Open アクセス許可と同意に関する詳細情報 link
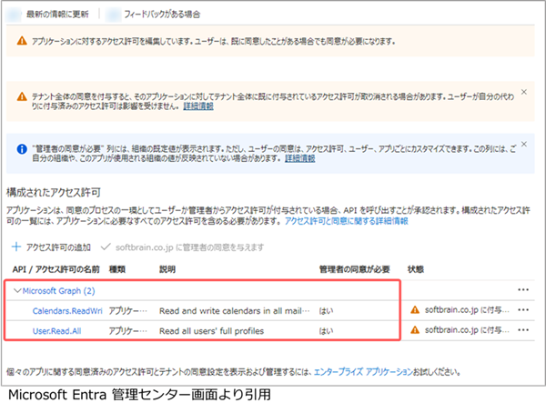Image resolution: width=546 pixels, height=403 pixels. click(x=347, y=221)
